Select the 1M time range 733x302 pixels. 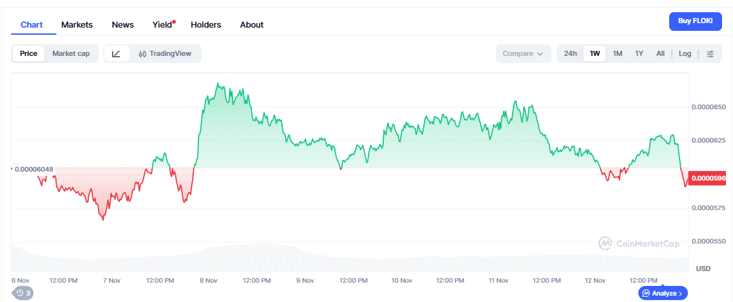(617, 54)
